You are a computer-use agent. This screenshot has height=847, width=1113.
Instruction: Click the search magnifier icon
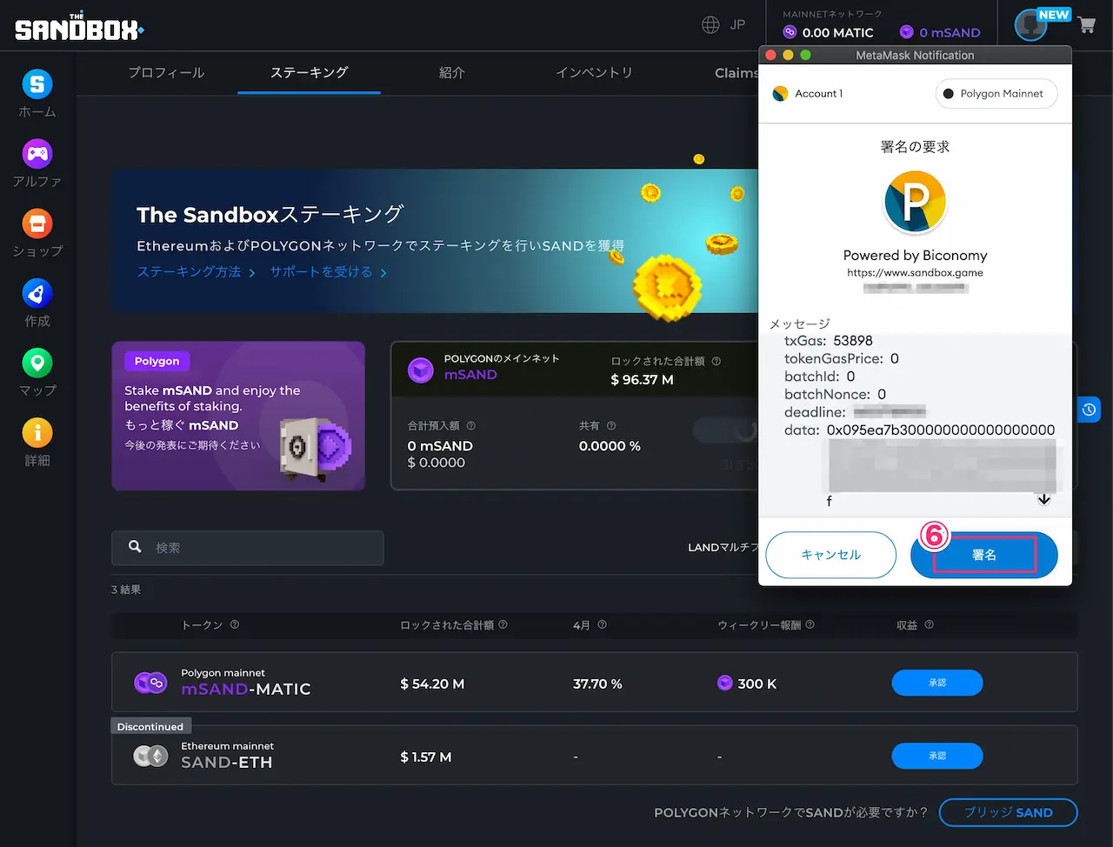coord(135,546)
